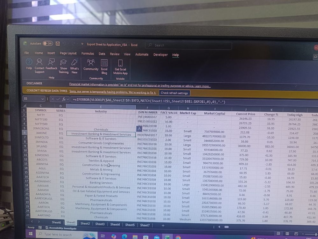Click the horizontal scrollbar thumb
Viewport: 318px width, 239px height.
point(227,227)
